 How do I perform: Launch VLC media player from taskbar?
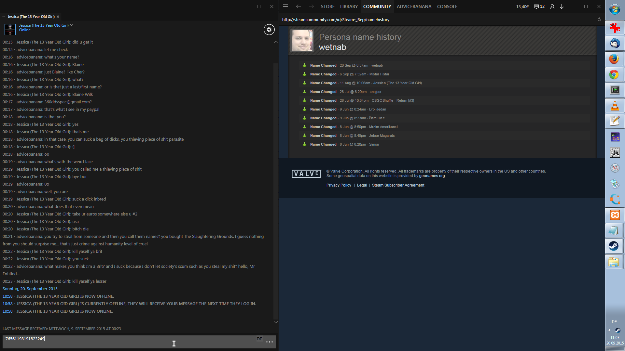[614, 106]
